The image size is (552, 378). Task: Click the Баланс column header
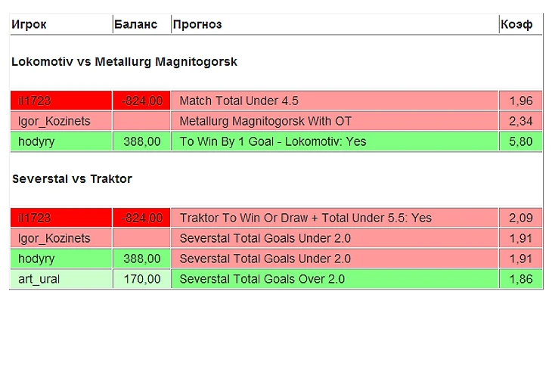pyautogui.click(x=135, y=24)
